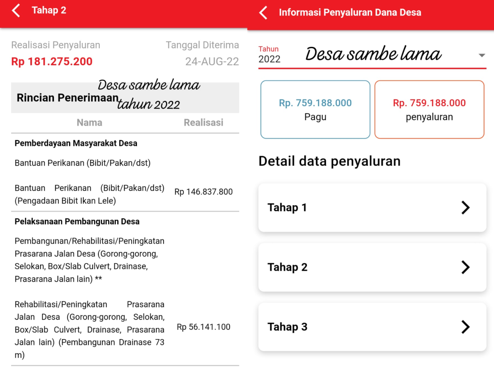Select Pelaksanaan Pembangunan Desa category heading
The height and width of the screenshot is (384, 494).
coord(77,222)
